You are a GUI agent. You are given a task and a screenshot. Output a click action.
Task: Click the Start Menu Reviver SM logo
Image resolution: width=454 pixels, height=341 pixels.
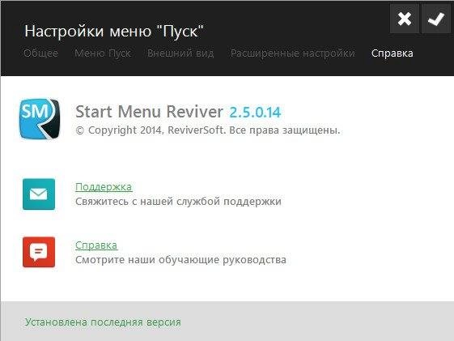pos(40,118)
